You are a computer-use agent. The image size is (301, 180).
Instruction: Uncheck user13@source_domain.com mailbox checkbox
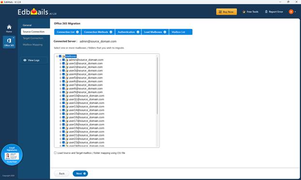coord(64,106)
